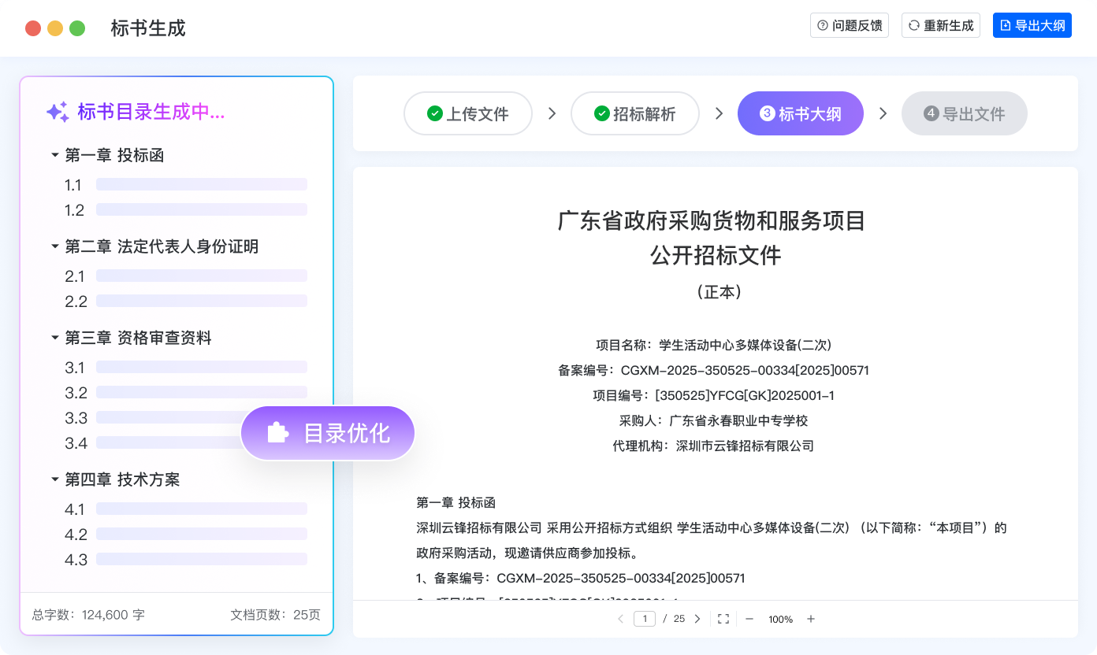
Task: Collapse the 第二章 法定代表人身份证明 arrow
Action: 55,246
